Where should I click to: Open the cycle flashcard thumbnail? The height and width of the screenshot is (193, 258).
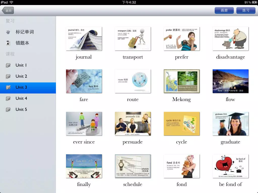click(x=182, y=124)
